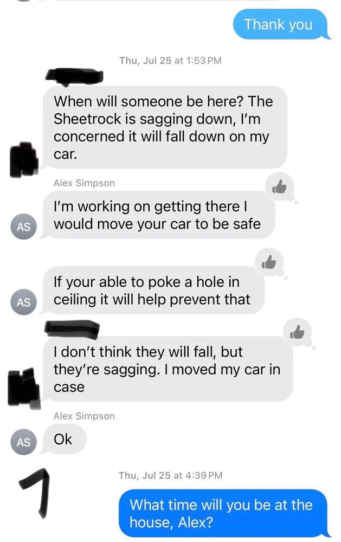Select the 'When will someone be here?' message
This screenshot has height=542, width=341.
click(165, 127)
